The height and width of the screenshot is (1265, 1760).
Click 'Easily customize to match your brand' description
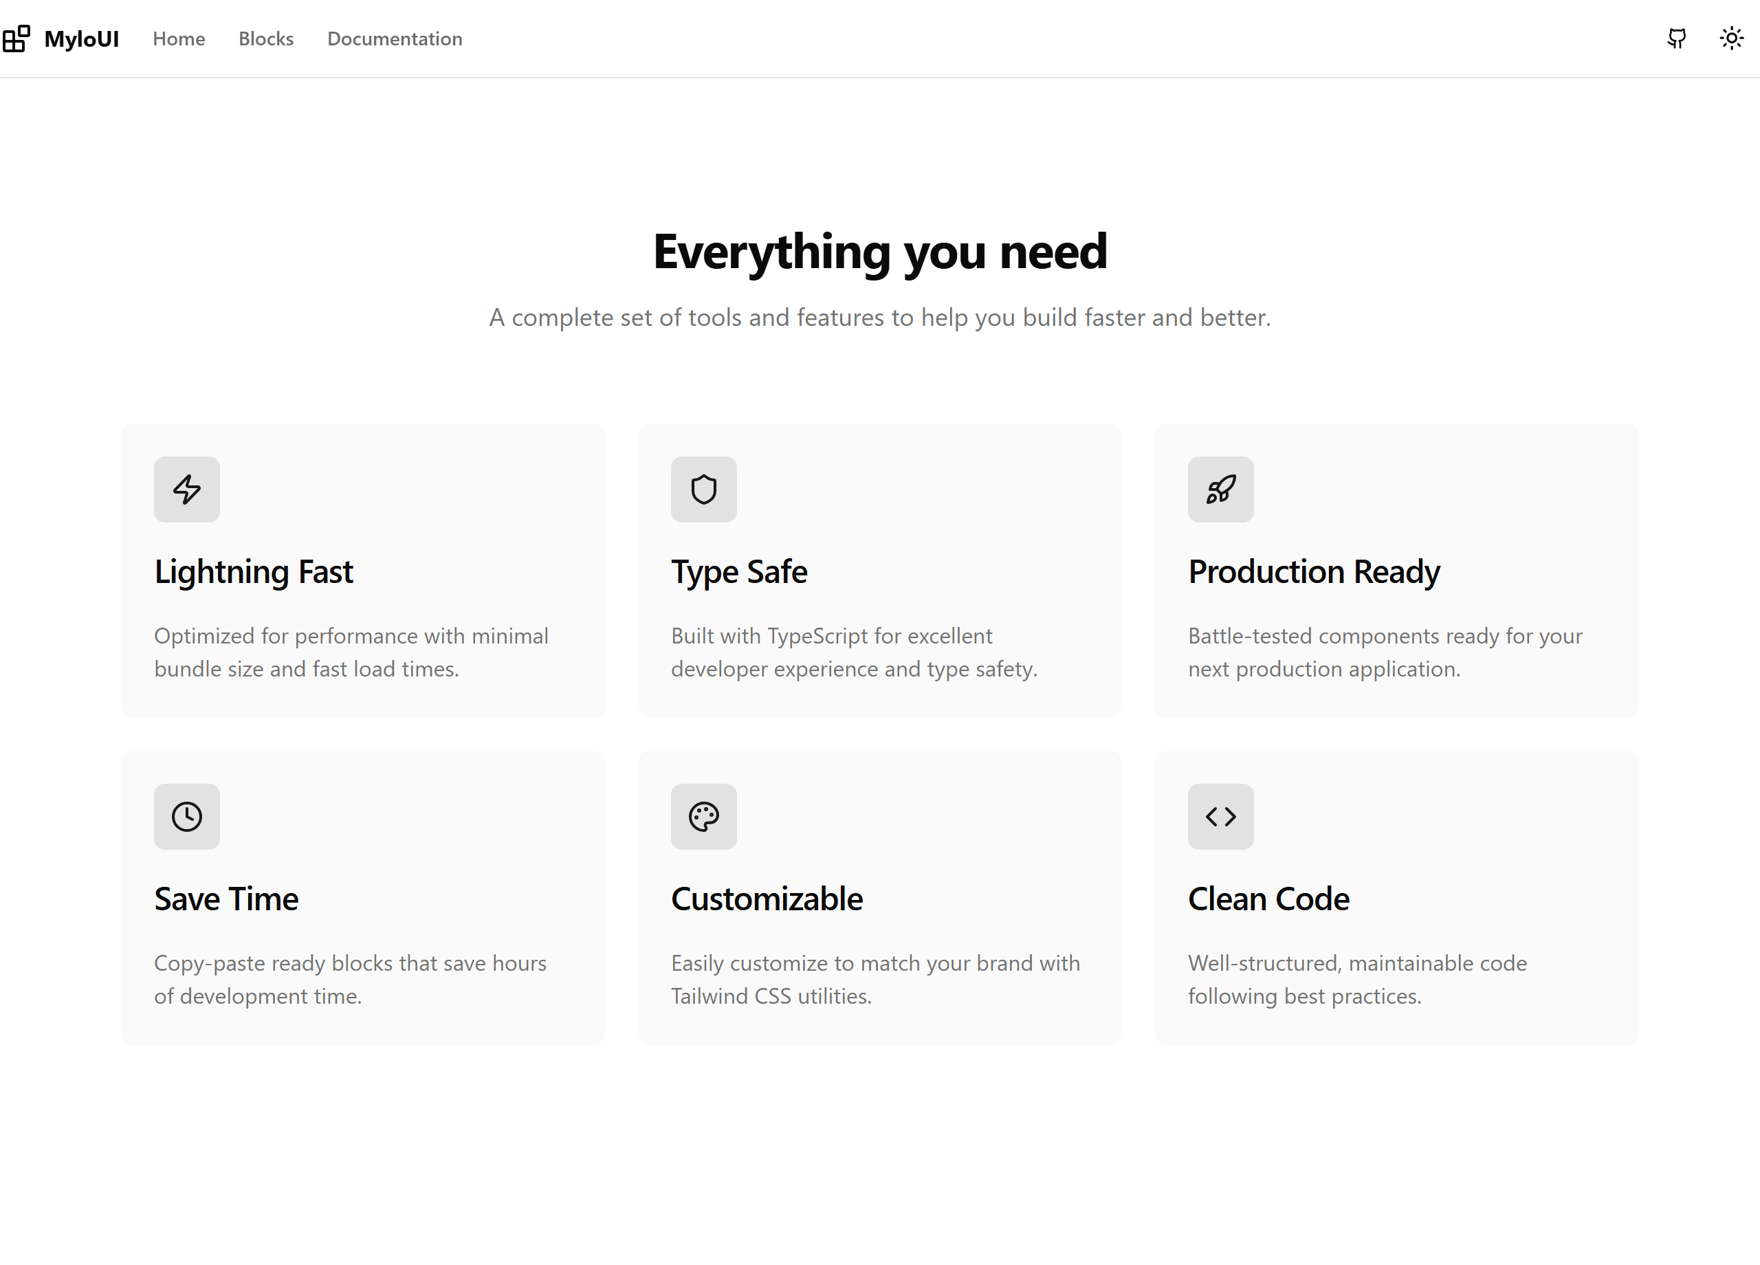coord(875,980)
